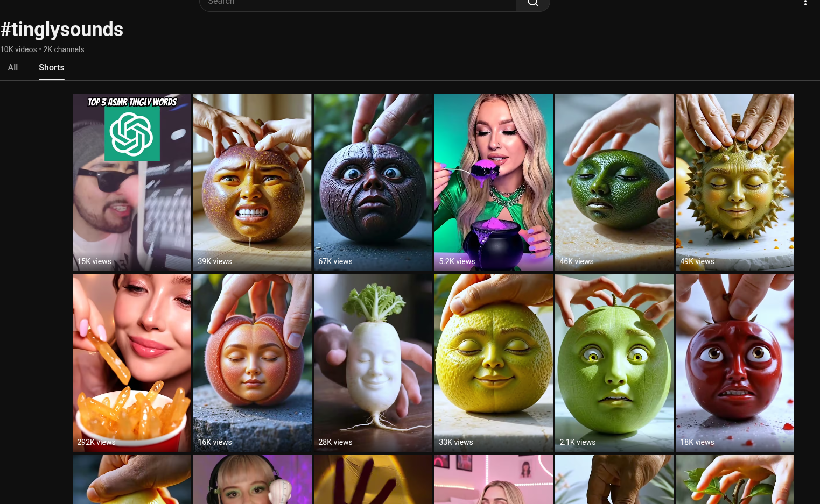Focus the Search input field
Screen dimensions: 820x504
point(358,3)
